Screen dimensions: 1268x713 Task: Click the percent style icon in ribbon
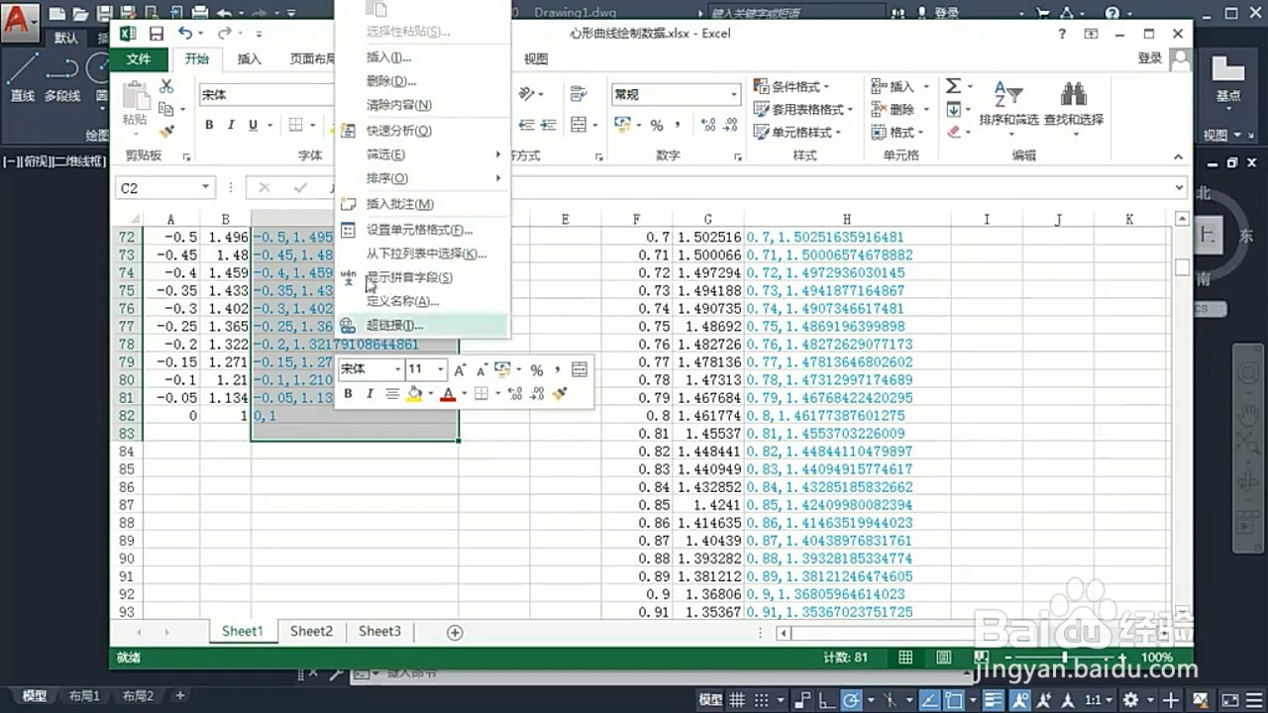click(657, 125)
